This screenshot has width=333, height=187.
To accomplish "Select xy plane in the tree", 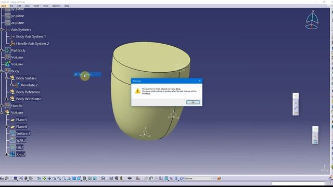I will point(17,9).
